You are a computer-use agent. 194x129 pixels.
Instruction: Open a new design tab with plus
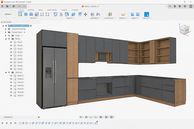[29, 6]
